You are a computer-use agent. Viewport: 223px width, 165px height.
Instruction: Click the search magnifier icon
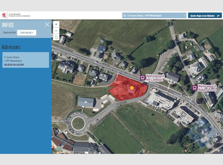click(125, 16)
